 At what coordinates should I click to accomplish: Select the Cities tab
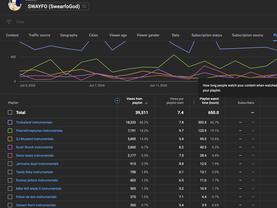93,35
